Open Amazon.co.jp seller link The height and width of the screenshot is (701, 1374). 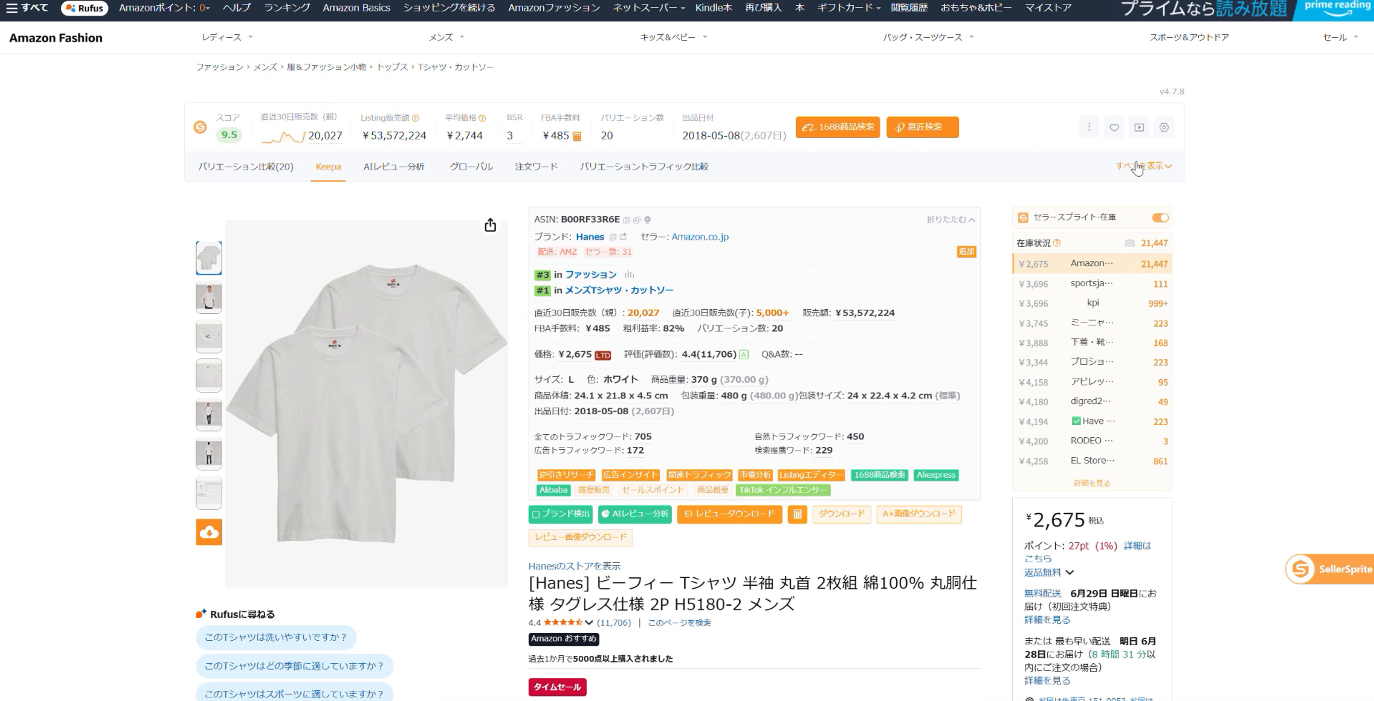coord(700,237)
